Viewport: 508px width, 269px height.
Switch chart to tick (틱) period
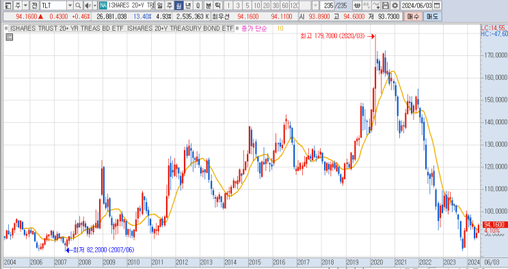pyautogui.click(x=218, y=5)
